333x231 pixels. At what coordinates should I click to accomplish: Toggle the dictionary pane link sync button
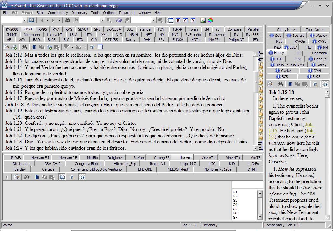tap(82, 177)
